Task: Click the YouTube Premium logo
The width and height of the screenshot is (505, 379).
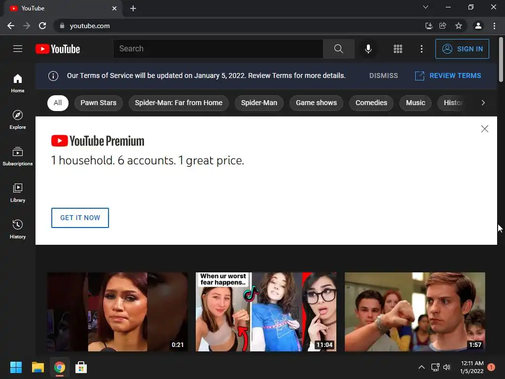Action: [x=98, y=141]
